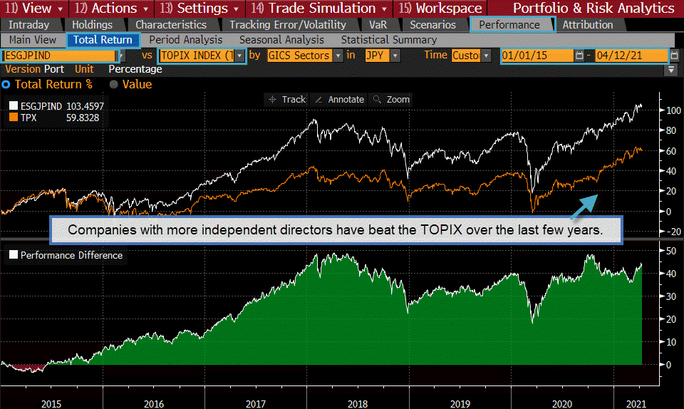Click the 01/01/15 start date field
The height and width of the screenshot is (409, 684).
coord(537,56)
